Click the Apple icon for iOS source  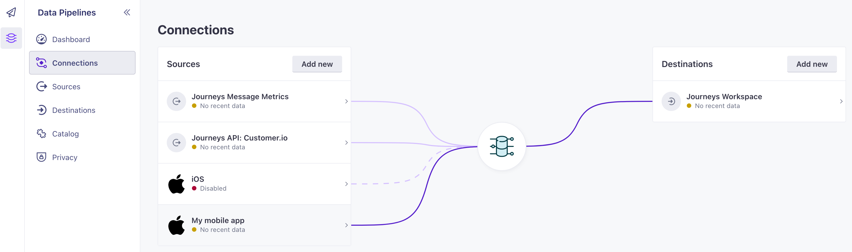(x=176, y=184)
